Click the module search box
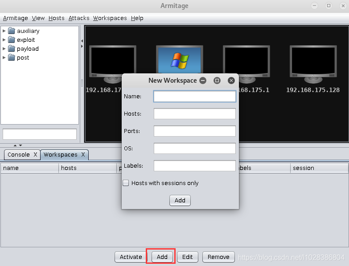 pos(40,134)
